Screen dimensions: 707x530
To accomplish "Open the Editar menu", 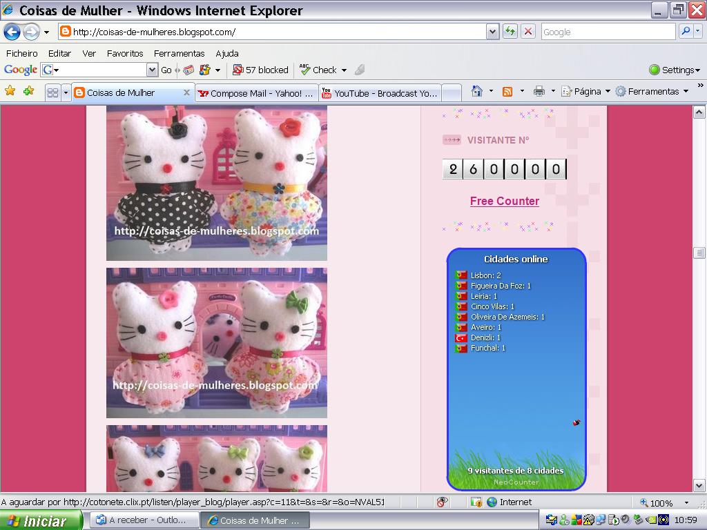I will pyautogui.click(x=59, y=53).
